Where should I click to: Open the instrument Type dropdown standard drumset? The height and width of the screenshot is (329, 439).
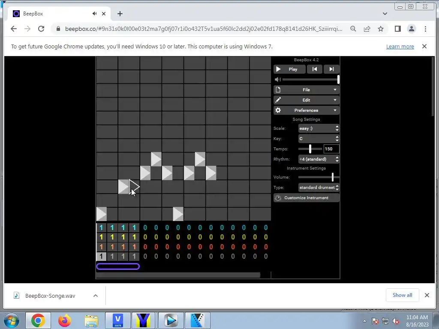click(x=319, y=188)
